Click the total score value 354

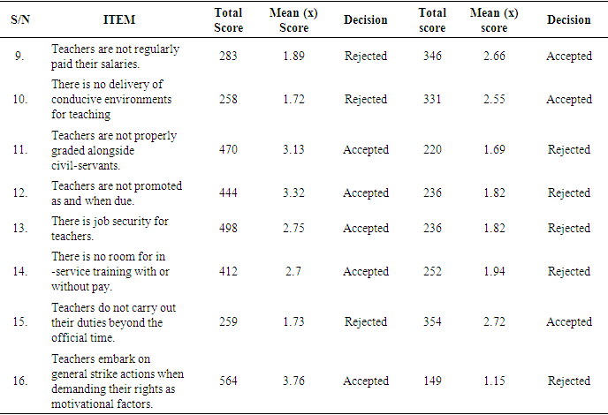tap(434, 322)
